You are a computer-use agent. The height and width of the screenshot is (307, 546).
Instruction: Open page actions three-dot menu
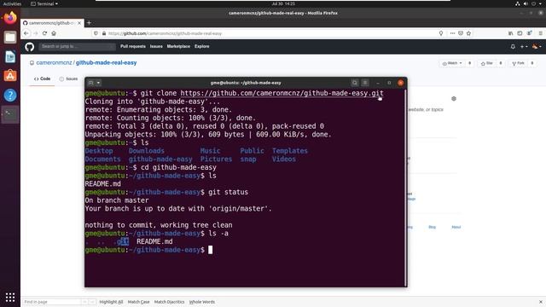coord(452,33)
